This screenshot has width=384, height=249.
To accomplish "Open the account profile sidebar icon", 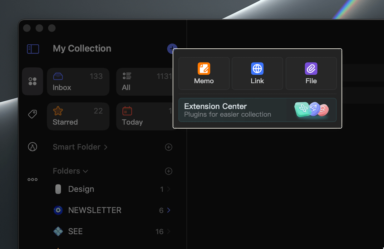I will click(x=32, y=147).
